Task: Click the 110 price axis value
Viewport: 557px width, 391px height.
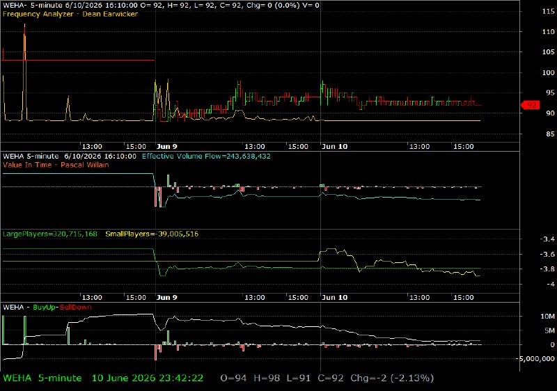Action: point(548,31)
